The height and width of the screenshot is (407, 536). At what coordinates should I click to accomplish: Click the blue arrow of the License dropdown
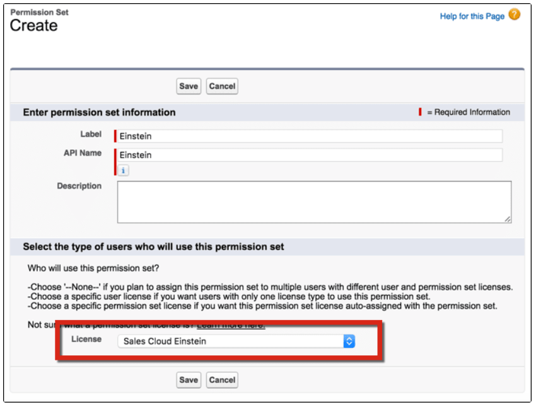coord(349,341)
